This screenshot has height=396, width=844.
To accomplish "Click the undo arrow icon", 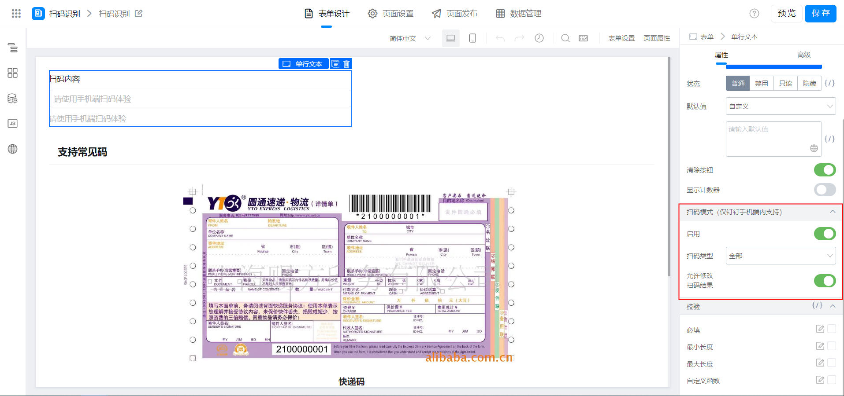I will pos(500,38).
